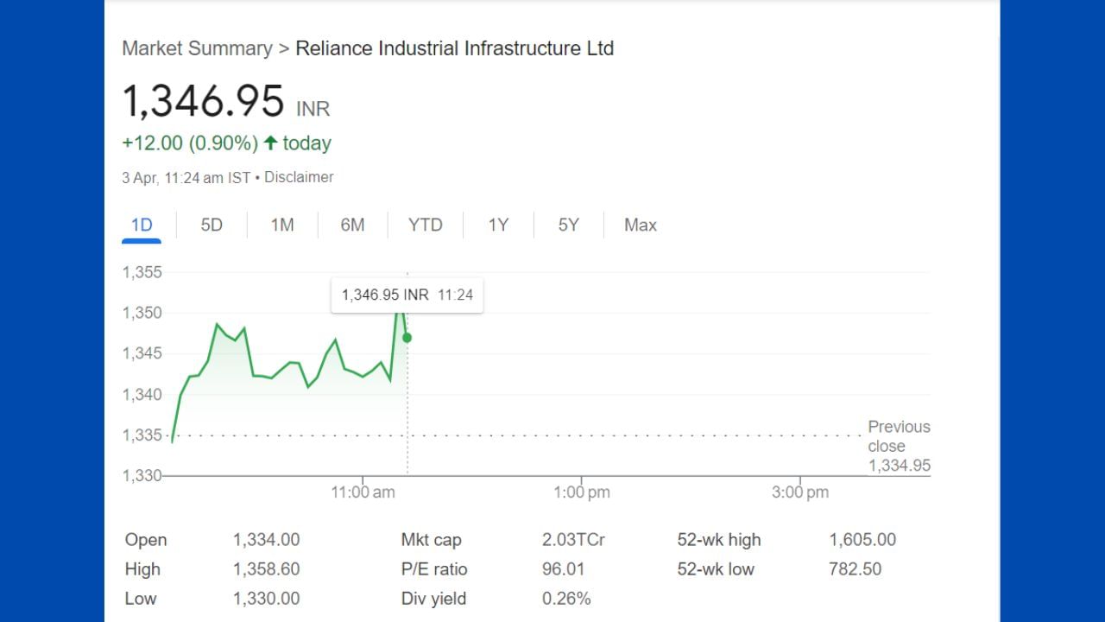Click the 3 Apr, 11:24 am IST timestamp

[x=186, y=177]
